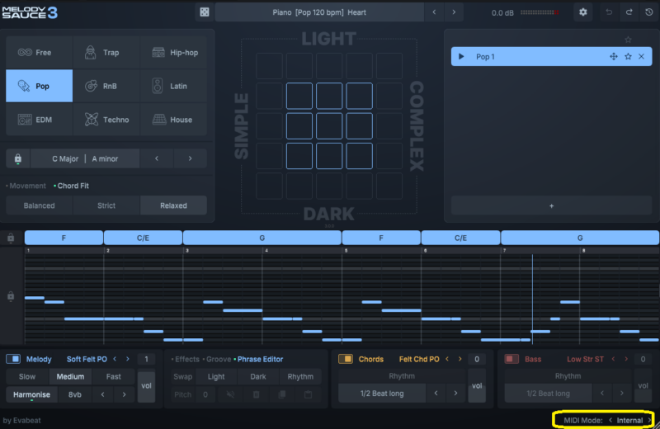
Task: Open settings with the gear icon
Action: [x=583, y=12]
